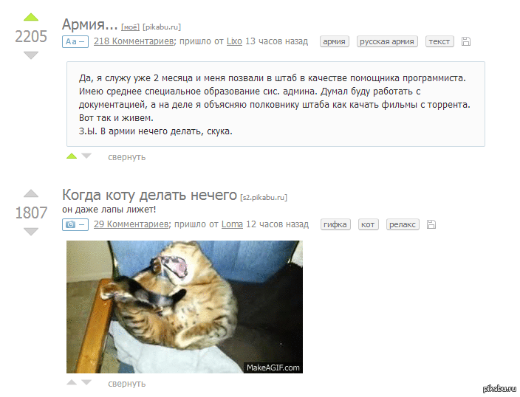Screen dimensions: 520x397
Task: Collapse cat gif with свернуть
Action: pyautogui.click(x=127, y=384)
